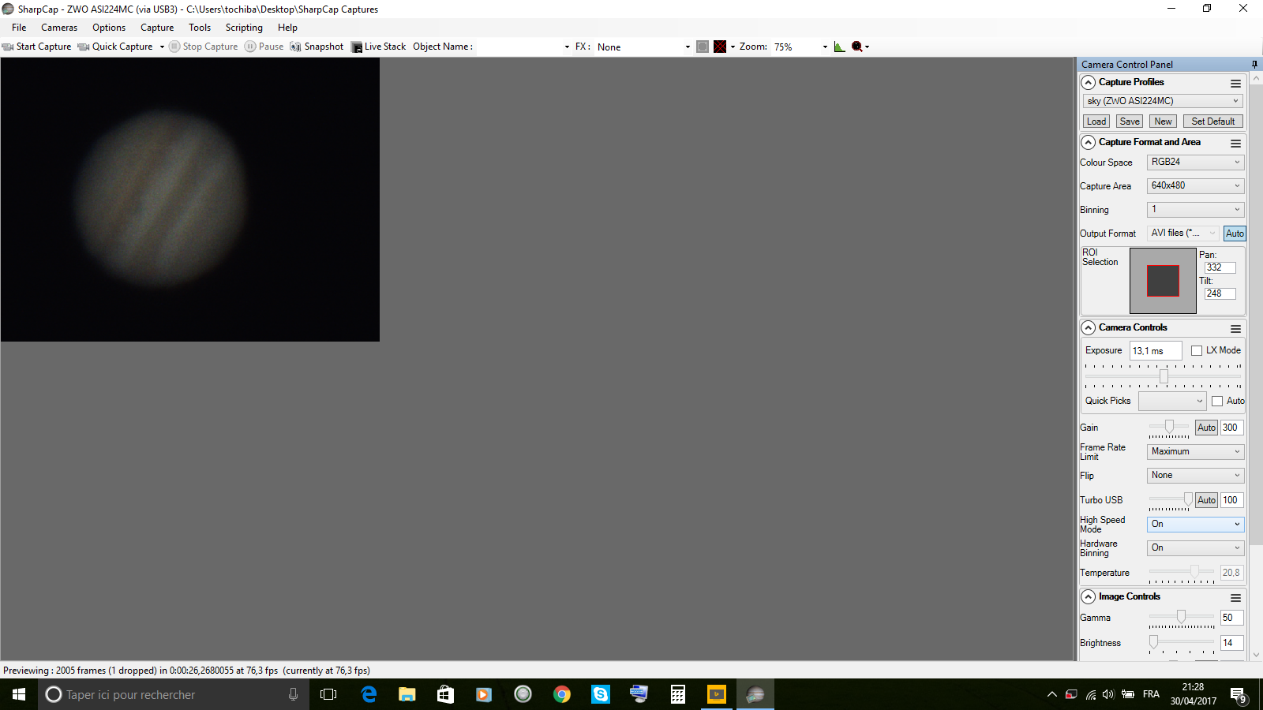
Task: Click the Pause button in the toolbar
Action: pos(264,47)
